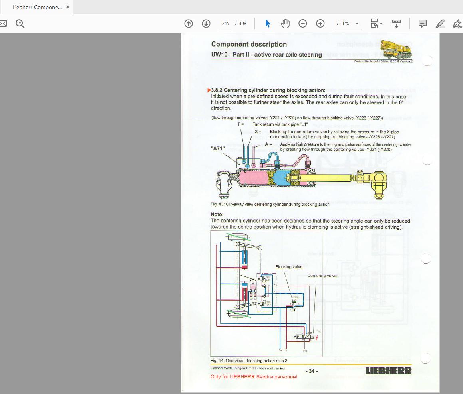463x394 pixels.
Task: Click the page scrolling display icon
Action: [x=397, y=24]
